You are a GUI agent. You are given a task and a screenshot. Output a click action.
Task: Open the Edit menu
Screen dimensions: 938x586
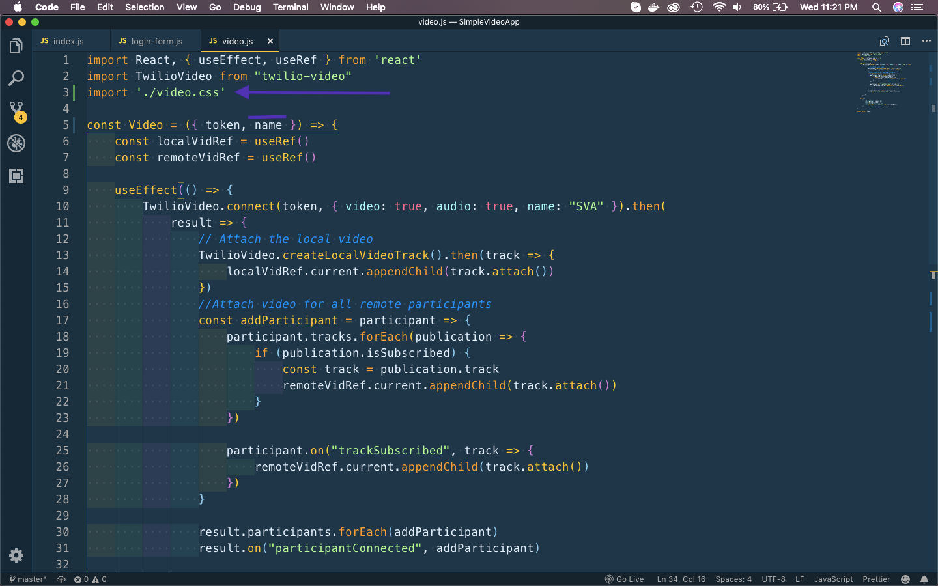click(105, 7)
